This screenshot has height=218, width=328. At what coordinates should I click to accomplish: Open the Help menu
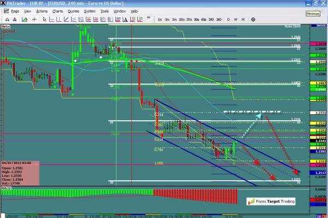tap(134, 11)
